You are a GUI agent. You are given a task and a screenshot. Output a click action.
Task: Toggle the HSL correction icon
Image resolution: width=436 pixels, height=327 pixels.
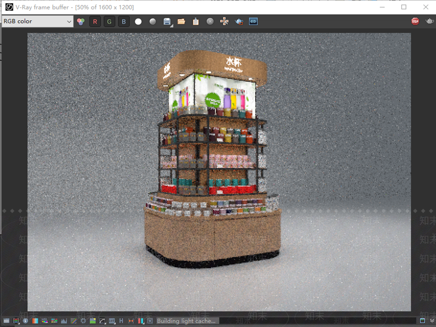[45, 321]
